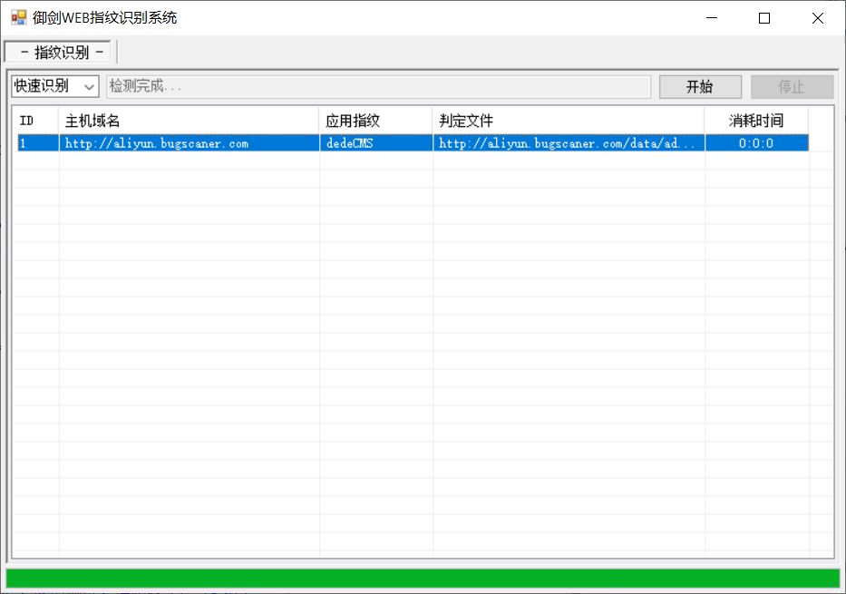
Task: Select the ID cell of row 1
Action: click(38, 143)
